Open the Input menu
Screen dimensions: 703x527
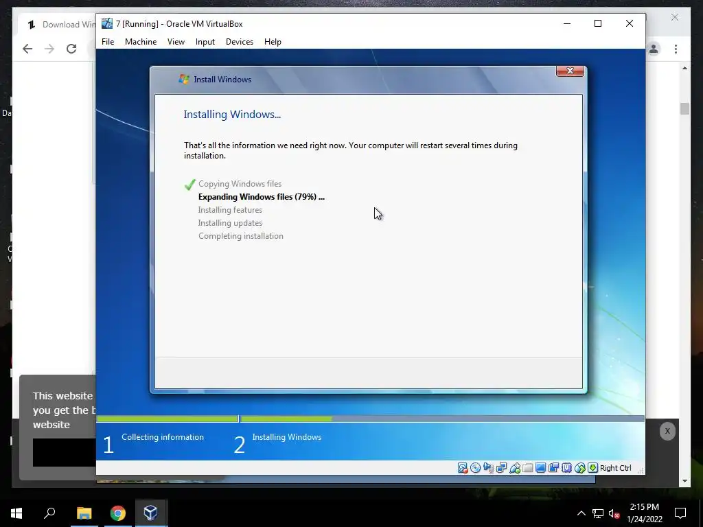pyautogui.click(x=205, y=42)
